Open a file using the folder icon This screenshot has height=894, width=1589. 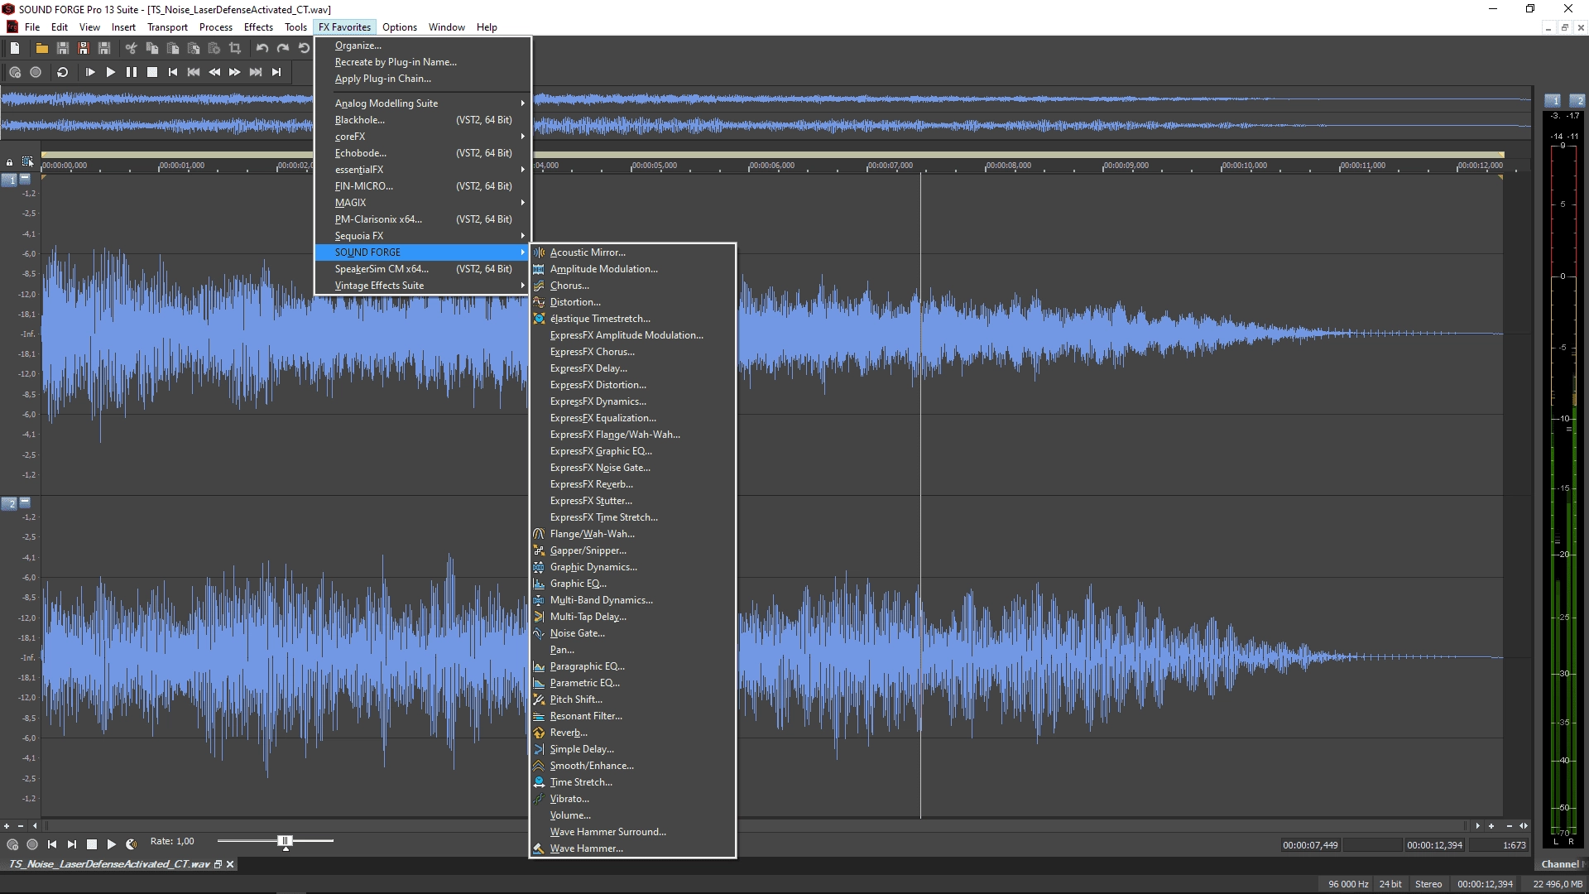pos(41,49)
